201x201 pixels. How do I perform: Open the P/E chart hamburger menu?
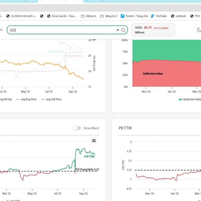(x=94, y=141)
